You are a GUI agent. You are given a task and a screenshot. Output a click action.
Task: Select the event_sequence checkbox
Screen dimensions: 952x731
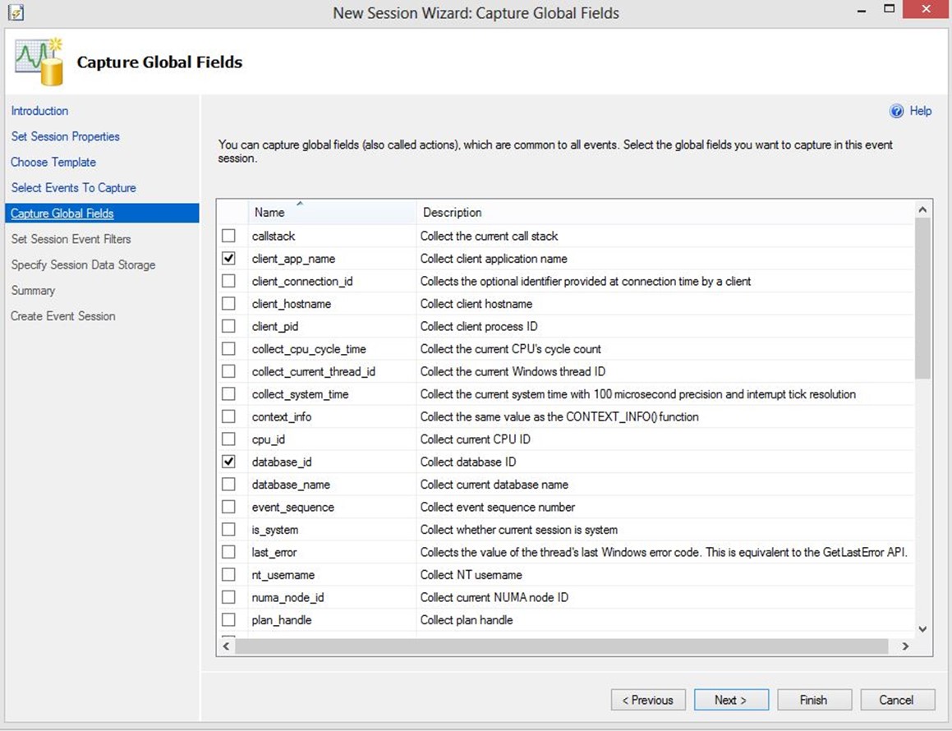(228, 507)
